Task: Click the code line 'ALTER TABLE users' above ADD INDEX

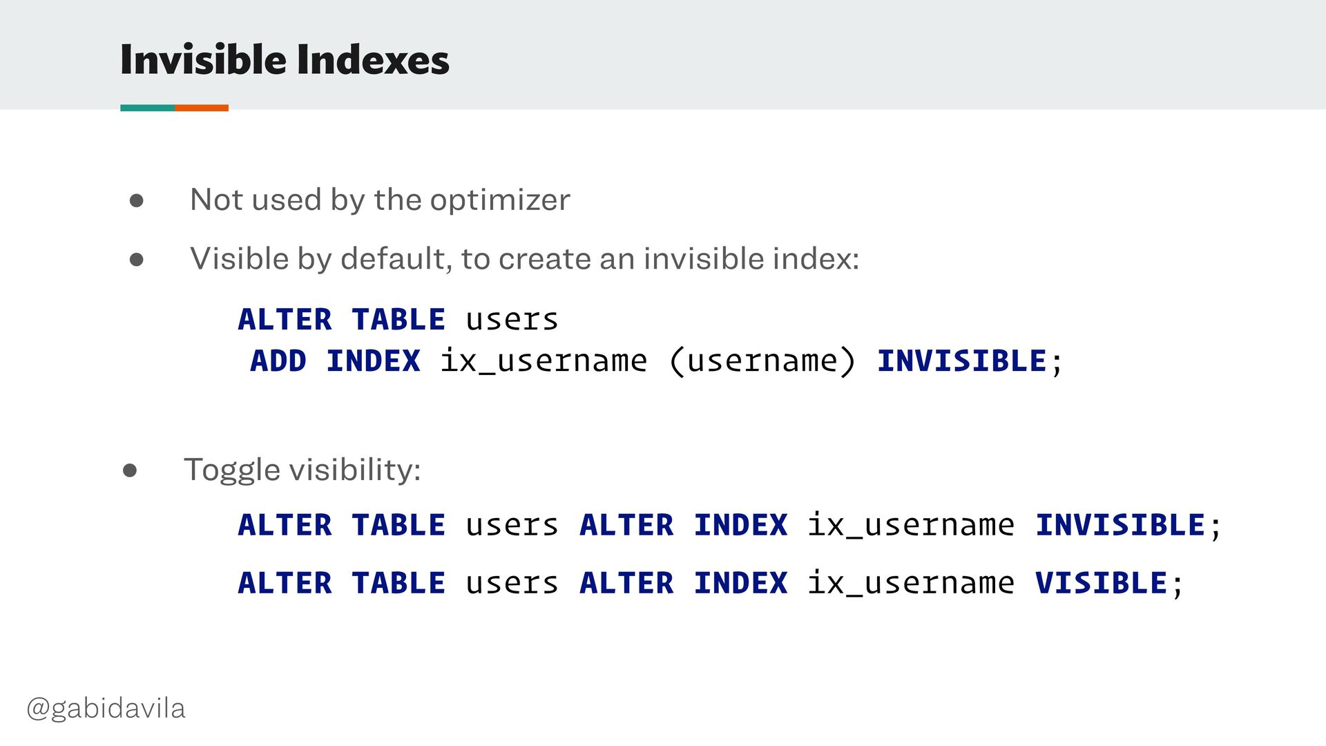Action: click(x=398, y=320)
